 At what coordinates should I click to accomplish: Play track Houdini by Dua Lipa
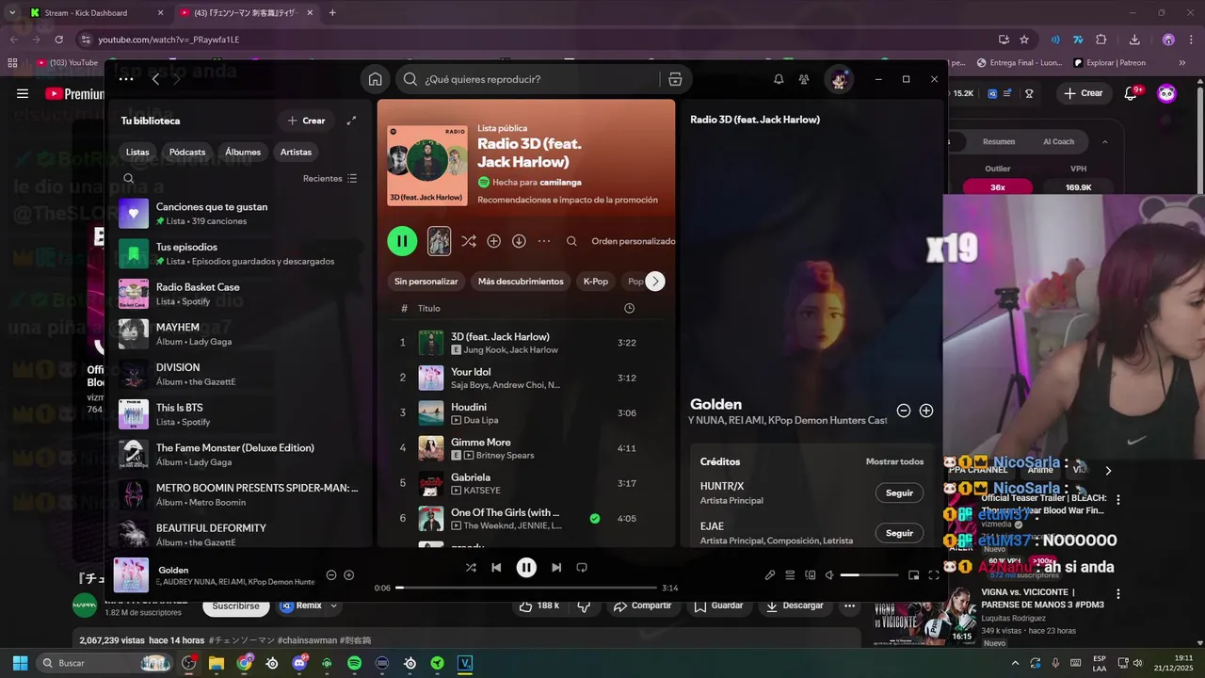[x=527, y=412]
